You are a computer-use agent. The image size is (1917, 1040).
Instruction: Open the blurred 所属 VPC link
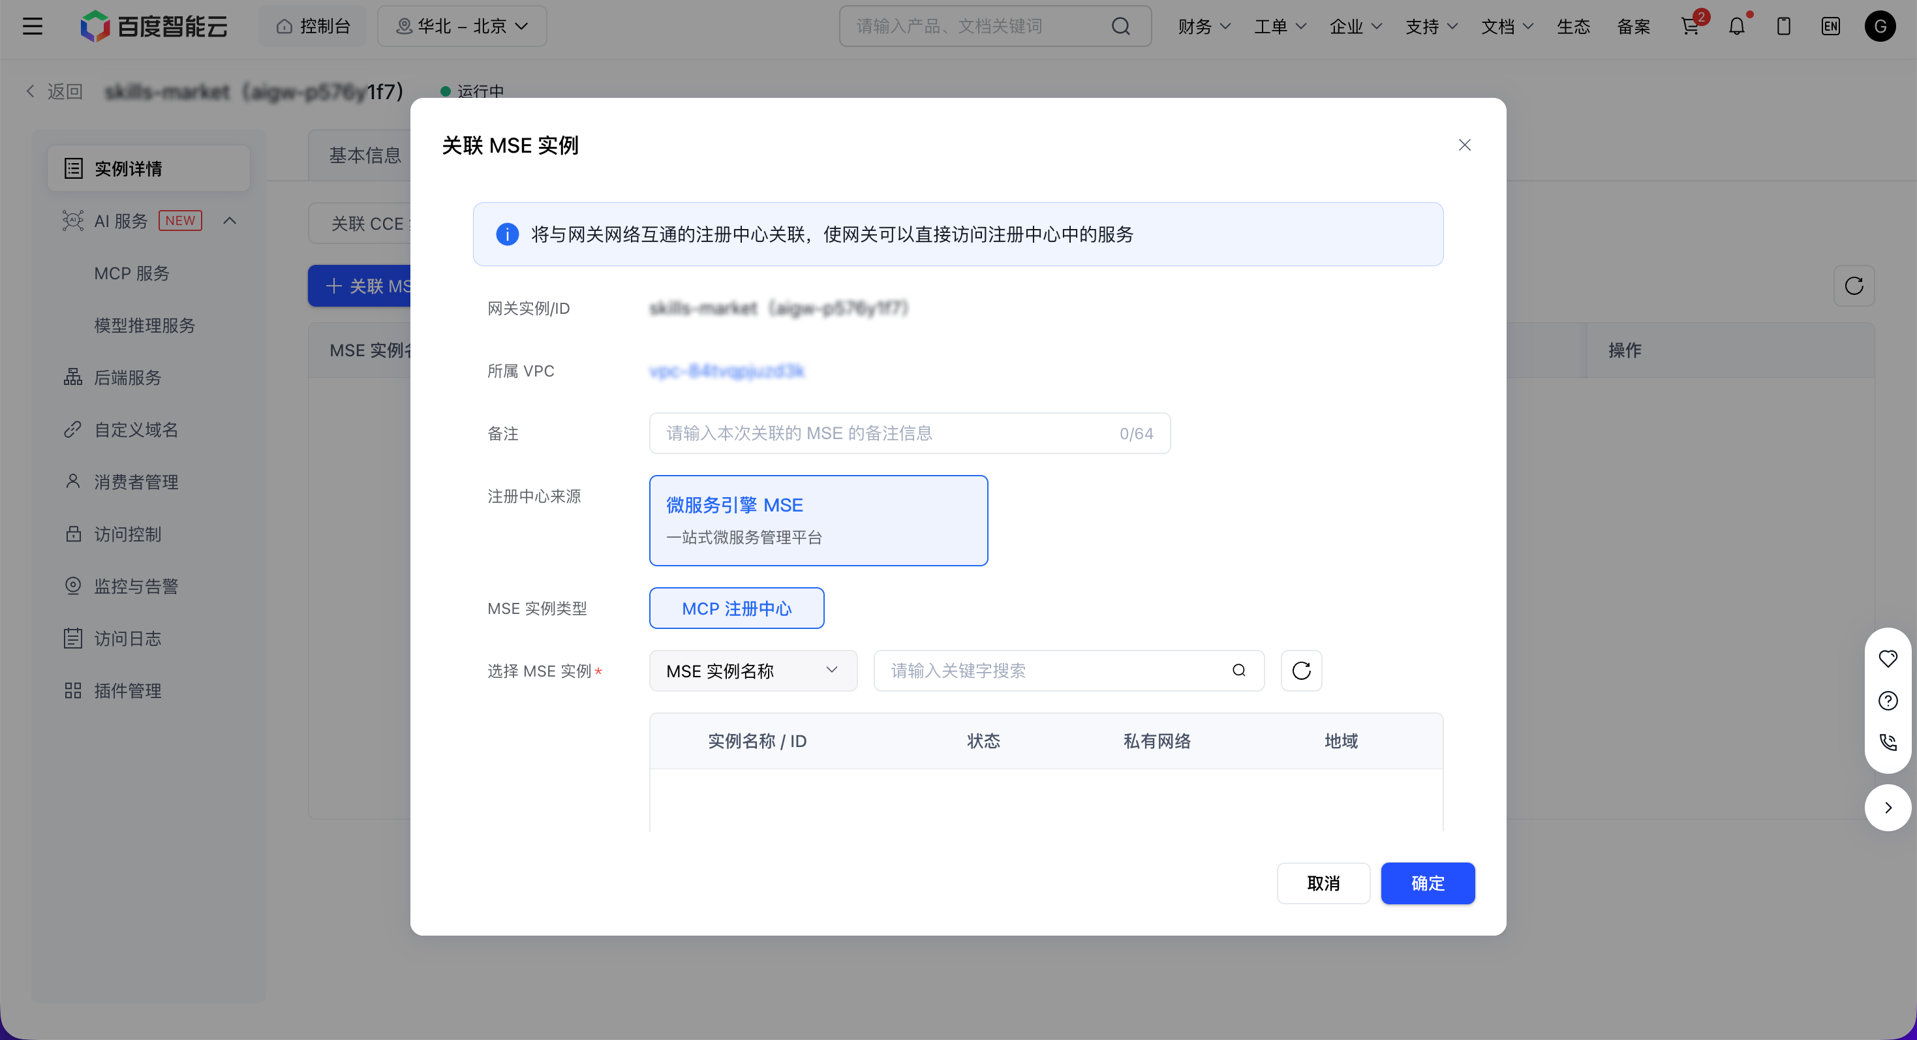point(727,371)
